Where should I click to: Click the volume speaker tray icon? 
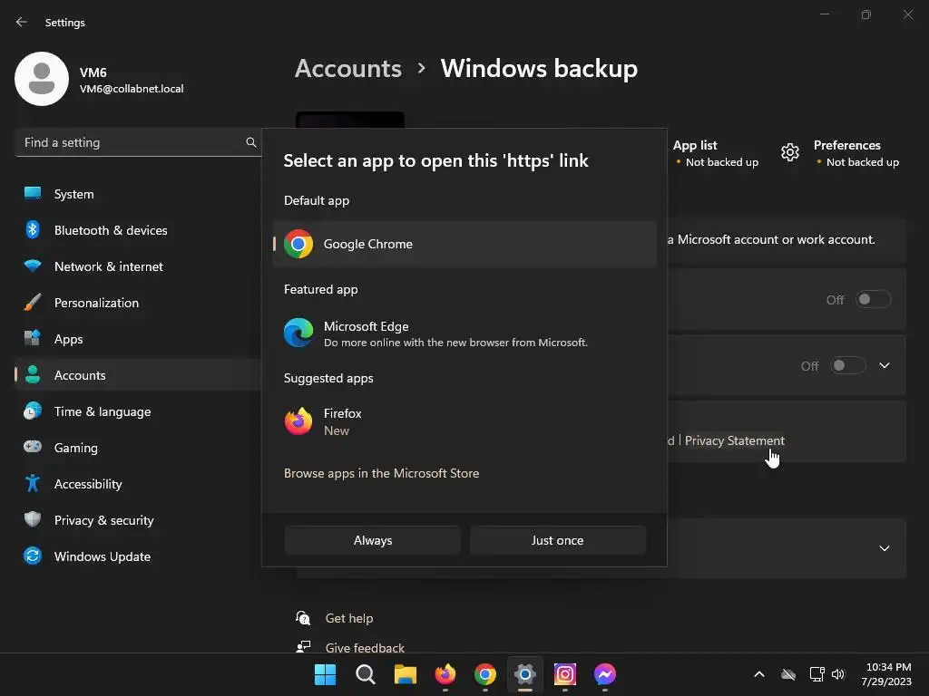point(838,674)
